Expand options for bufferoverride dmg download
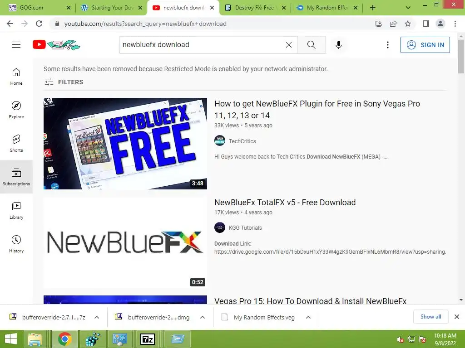The image size is (465, 348). 203,317
